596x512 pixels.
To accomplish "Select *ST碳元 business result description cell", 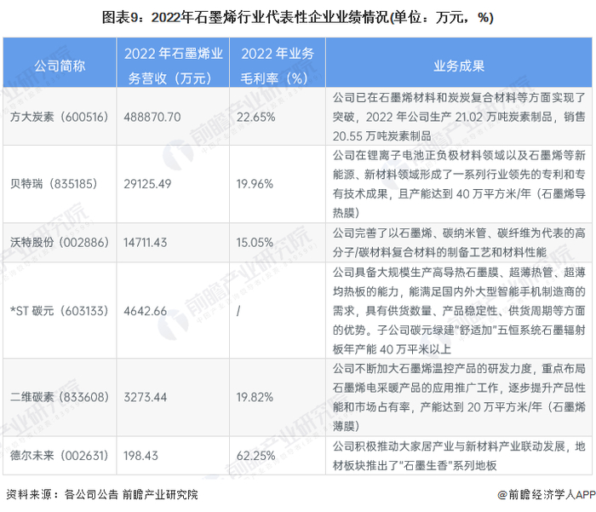I will [x=459, y=310].
